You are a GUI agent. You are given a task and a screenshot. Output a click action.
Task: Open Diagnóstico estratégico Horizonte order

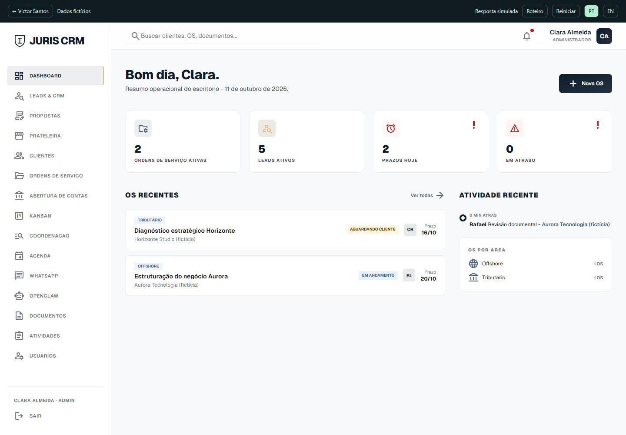pyautogui.click(x=285, y=230)
